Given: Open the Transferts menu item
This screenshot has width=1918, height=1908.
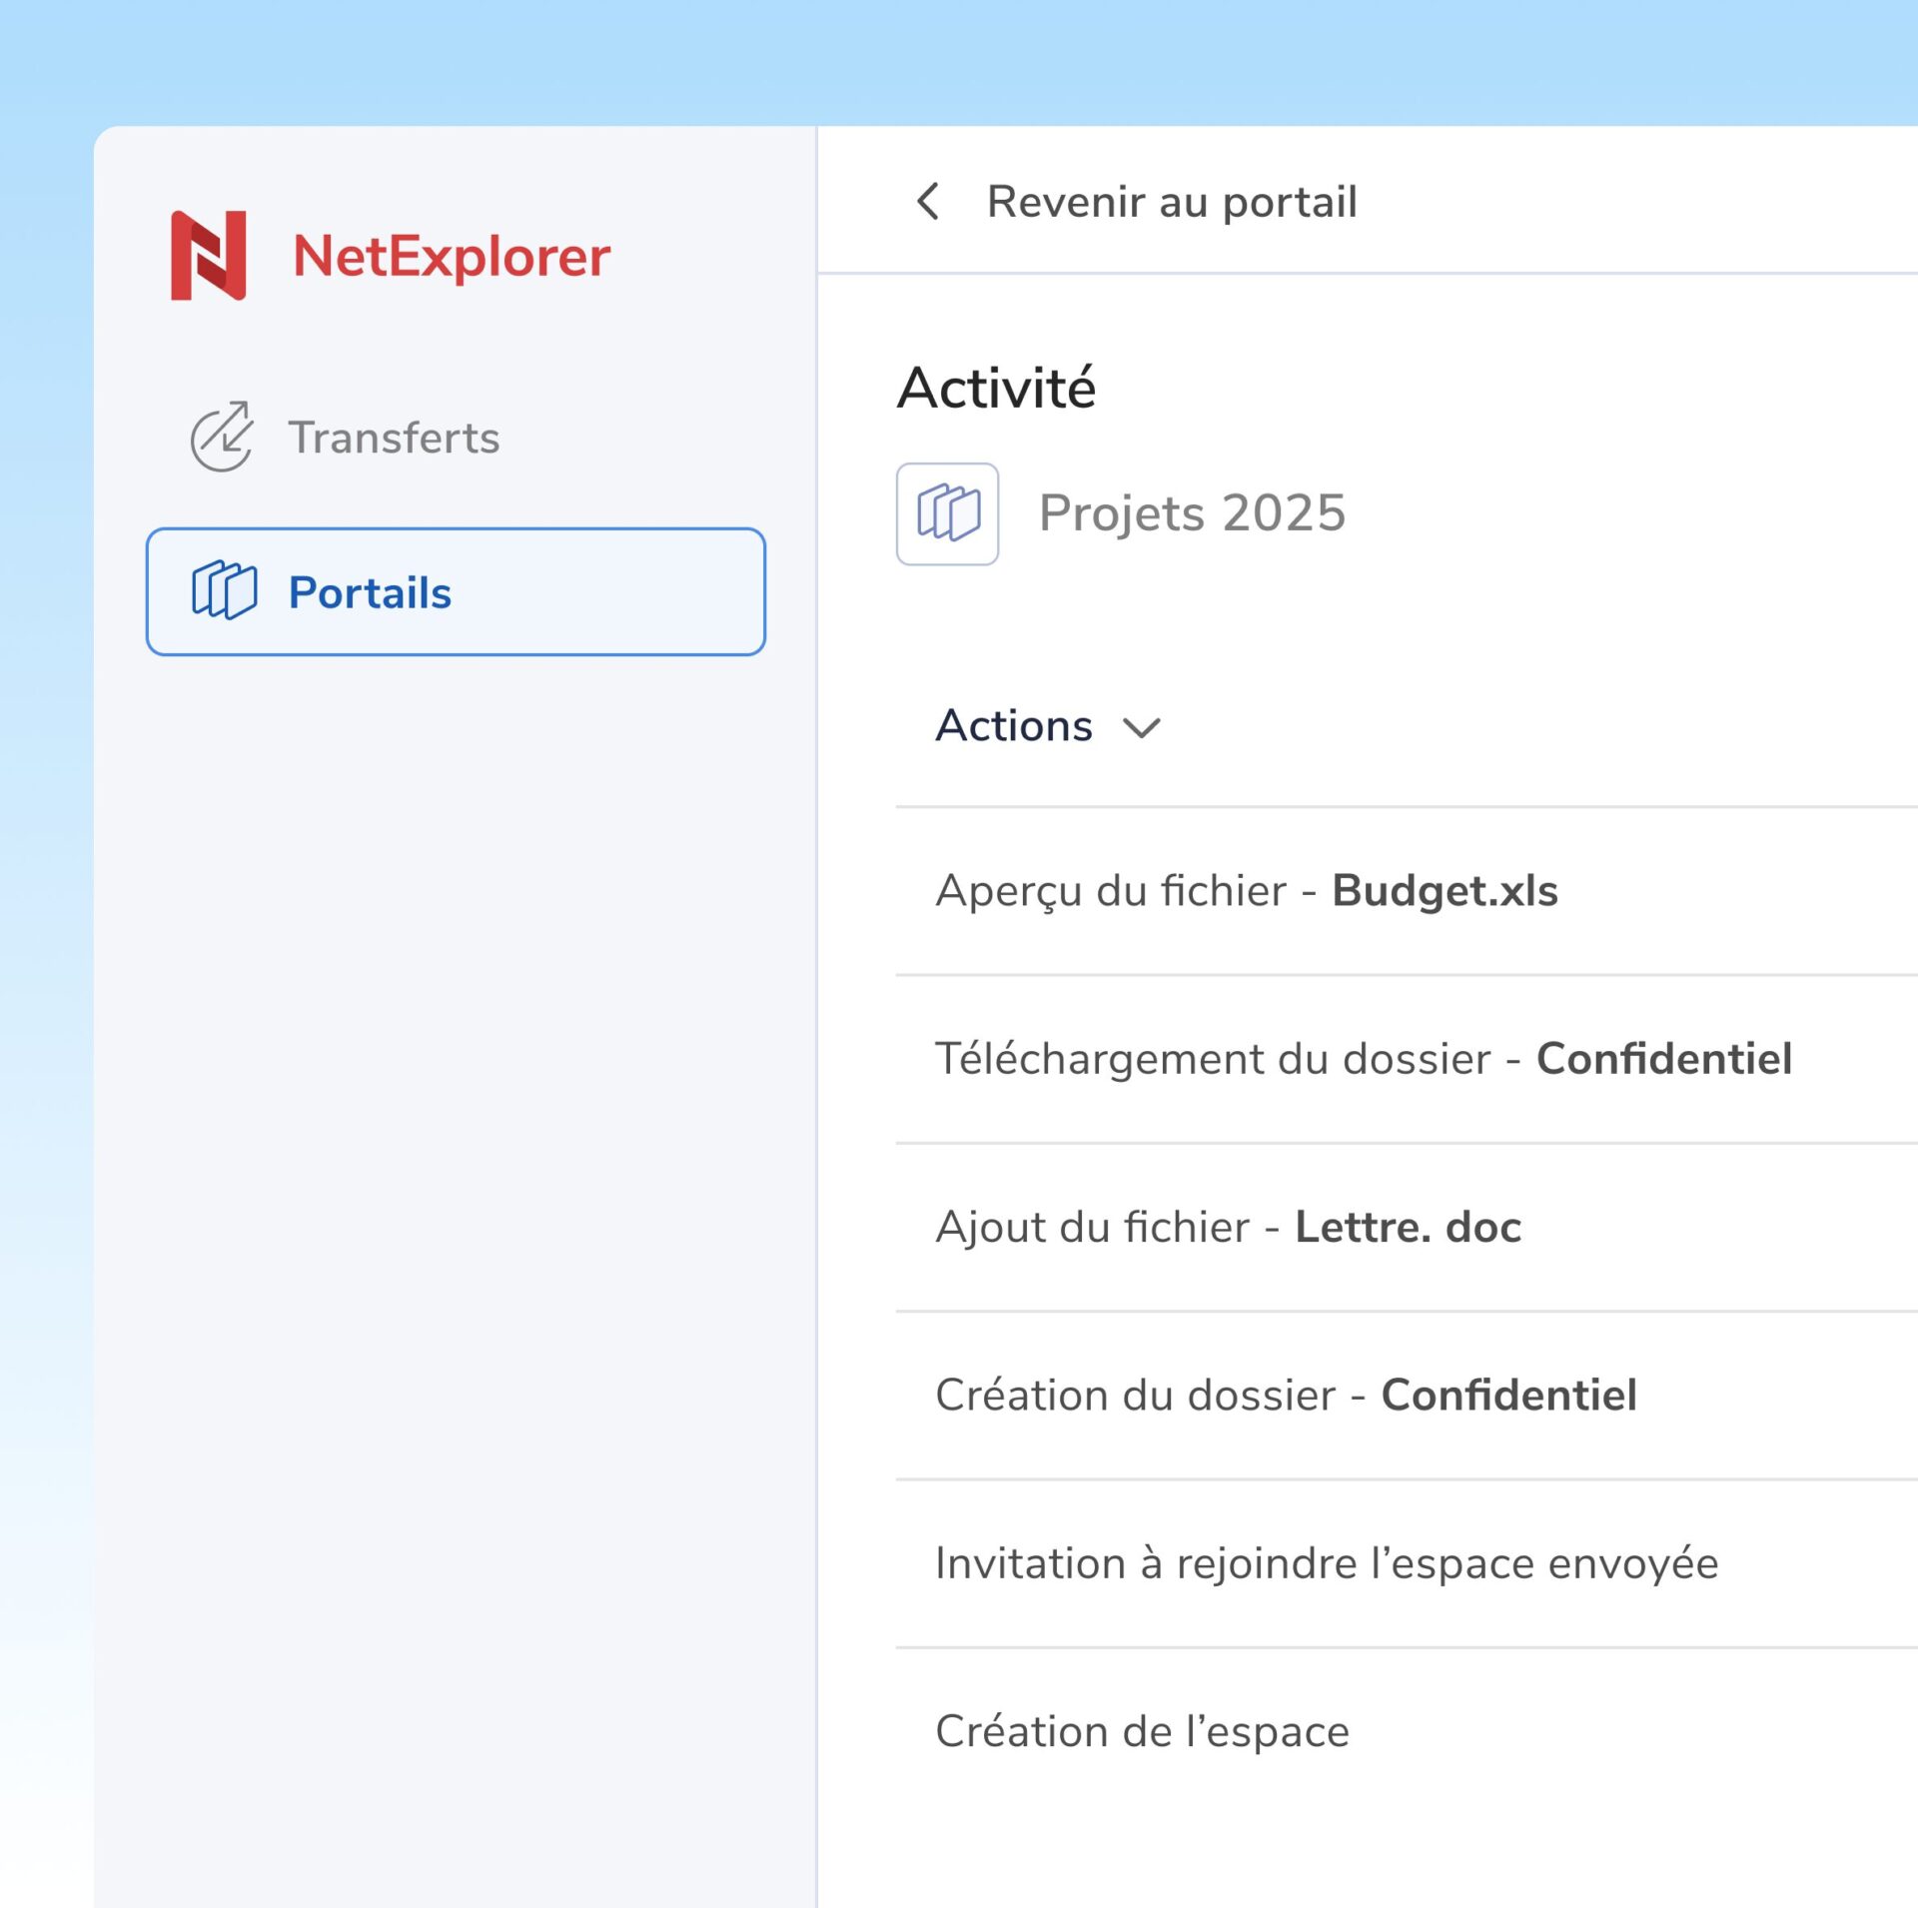Looking at the screenshot, I should tap(394, 438).
